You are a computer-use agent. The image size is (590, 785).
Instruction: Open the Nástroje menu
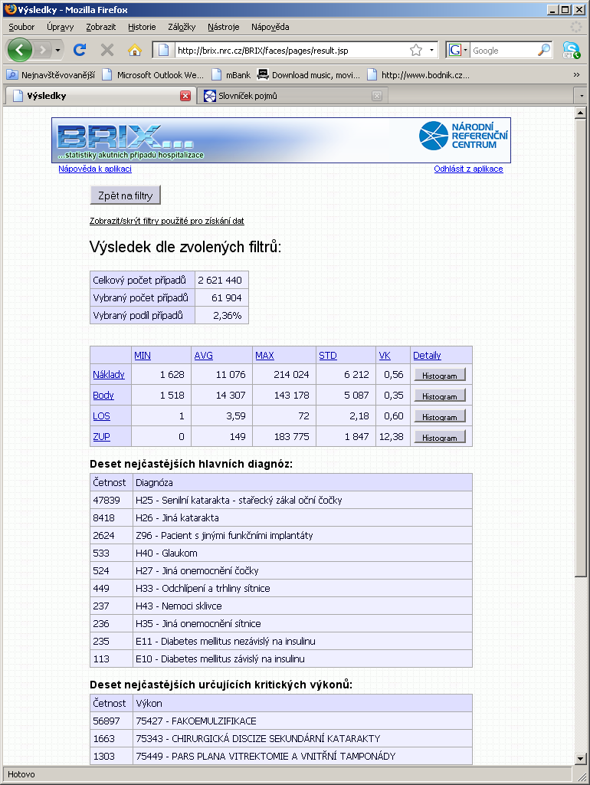[x=223, y=27]
